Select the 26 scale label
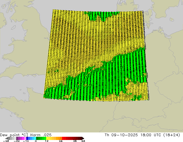This screenshot has width=183, height=142. coord(61,141)
